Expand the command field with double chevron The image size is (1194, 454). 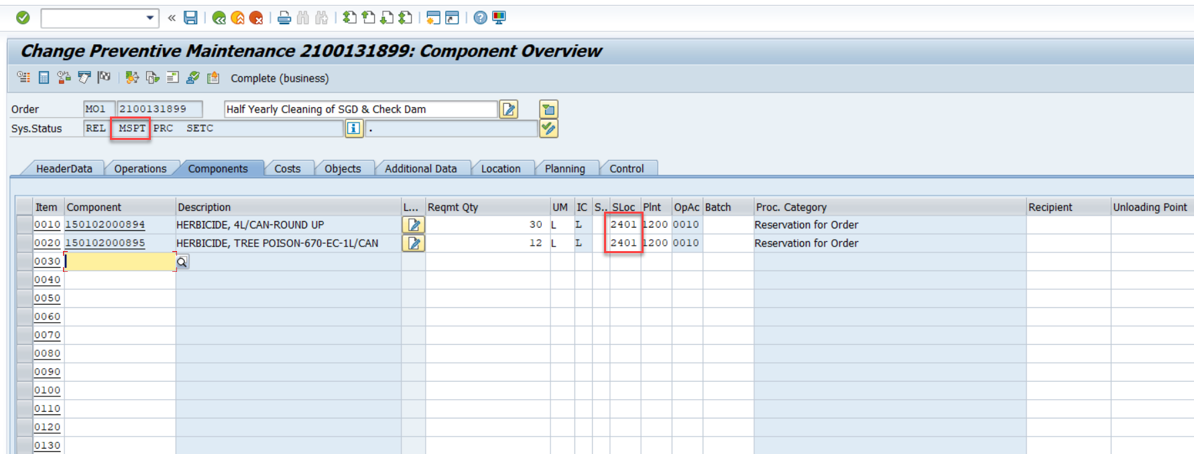[172, 18]
